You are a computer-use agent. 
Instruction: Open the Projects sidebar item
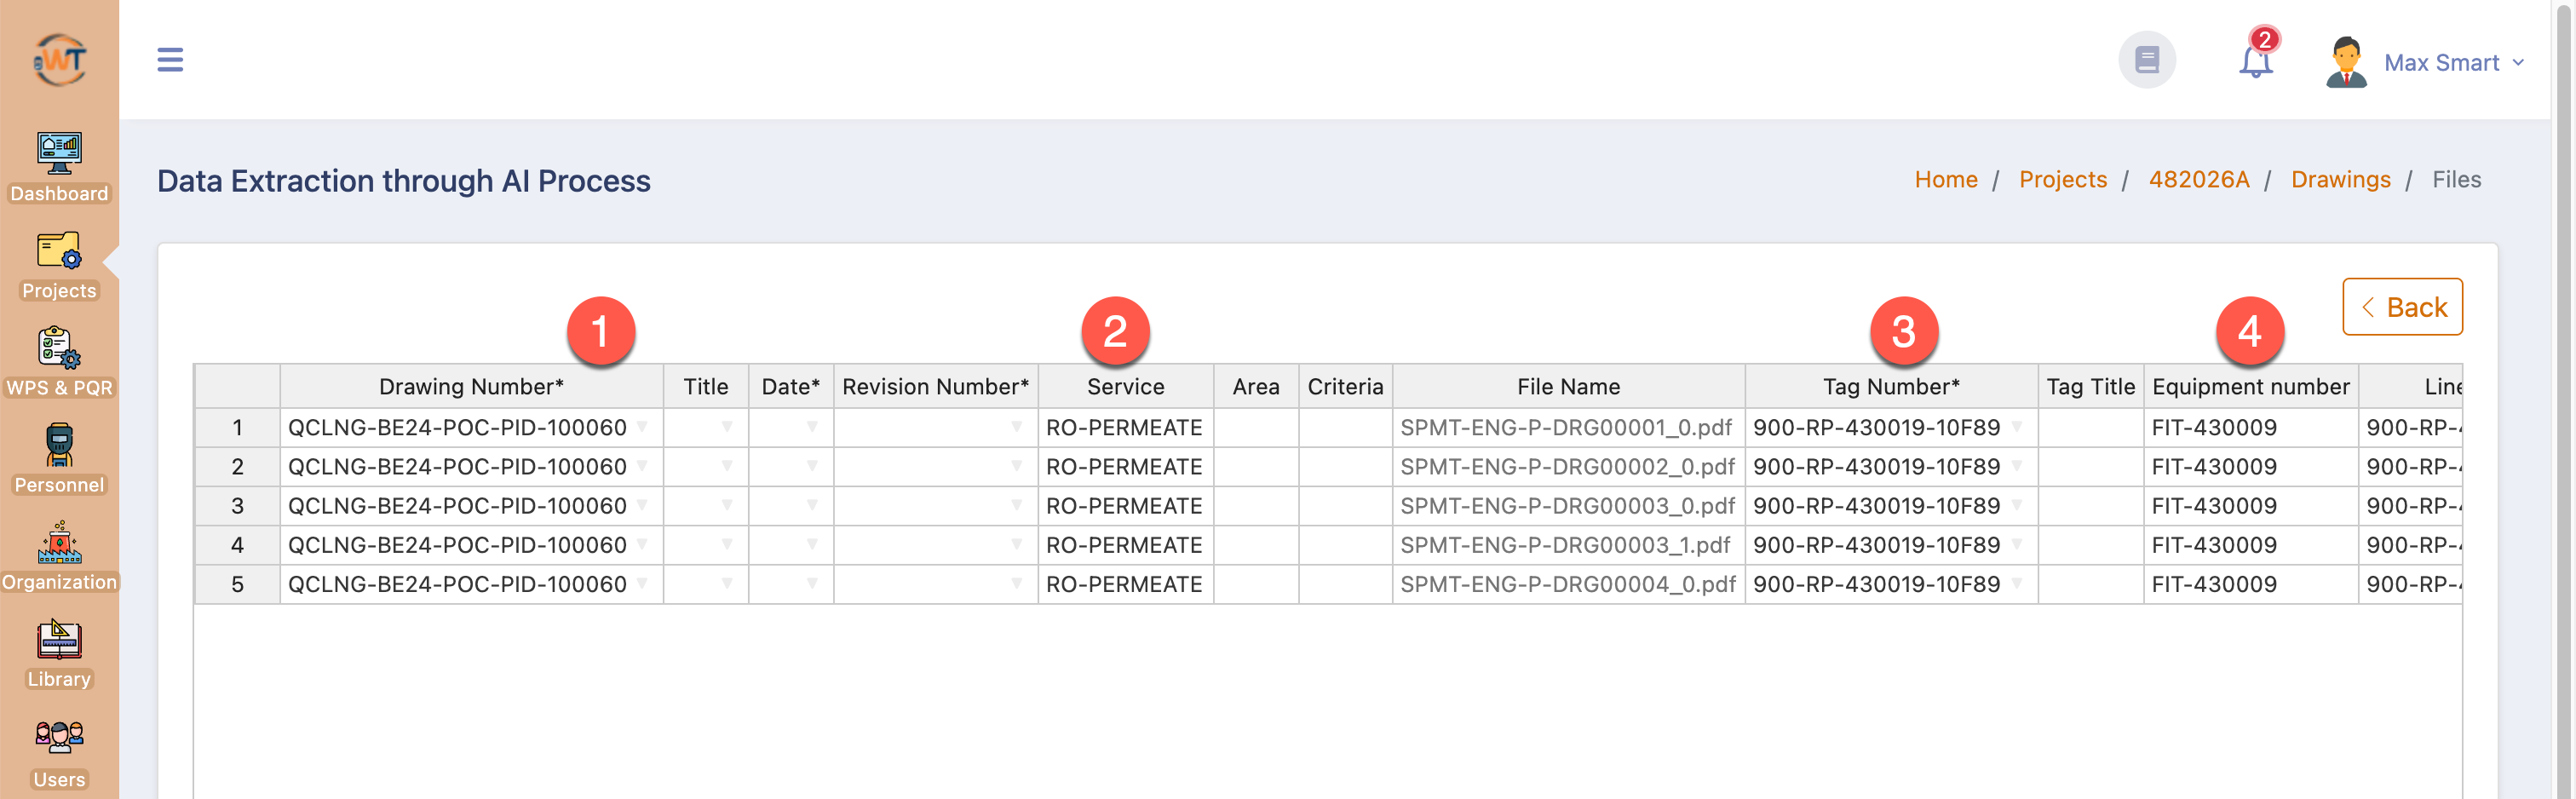(59, 265)
